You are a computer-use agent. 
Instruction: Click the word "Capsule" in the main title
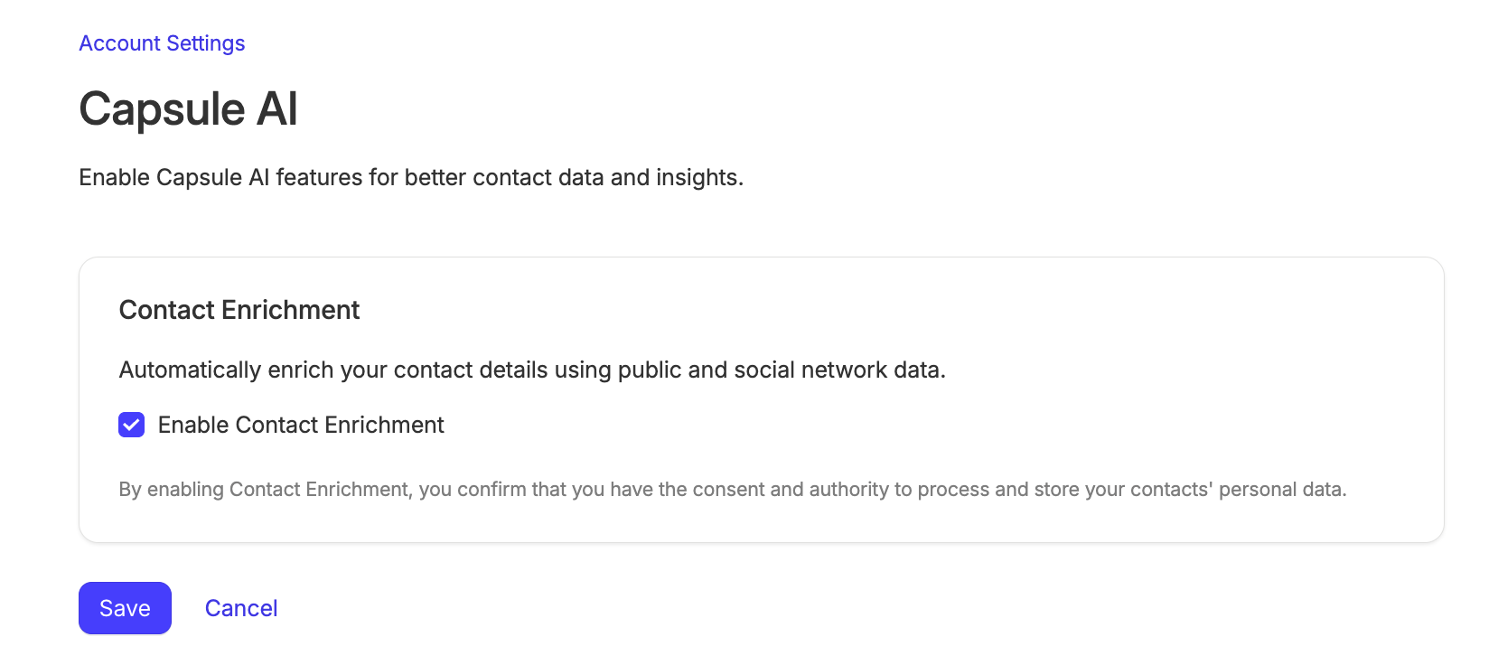[163, 109]
